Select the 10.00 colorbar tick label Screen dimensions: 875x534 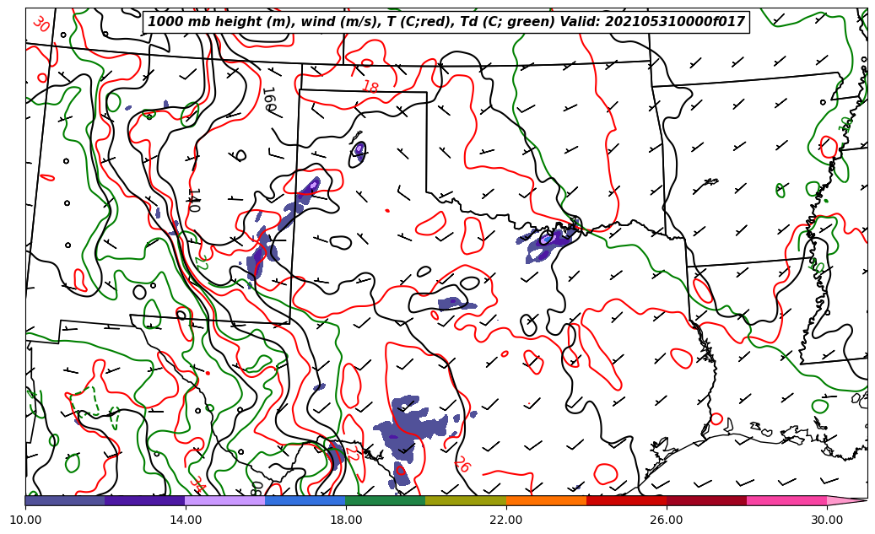click(x=25, y=520)
